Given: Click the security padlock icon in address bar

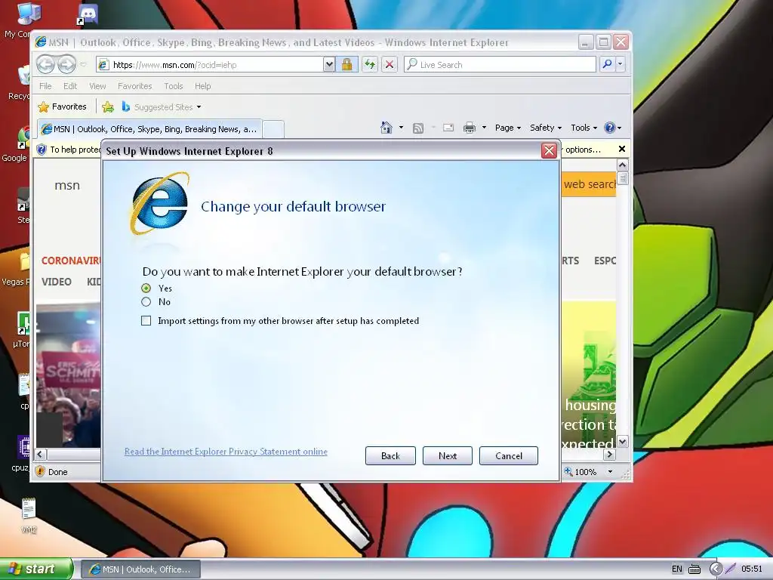Looking at the screenshot, I should pyautogui.click(x=347, y=65).
